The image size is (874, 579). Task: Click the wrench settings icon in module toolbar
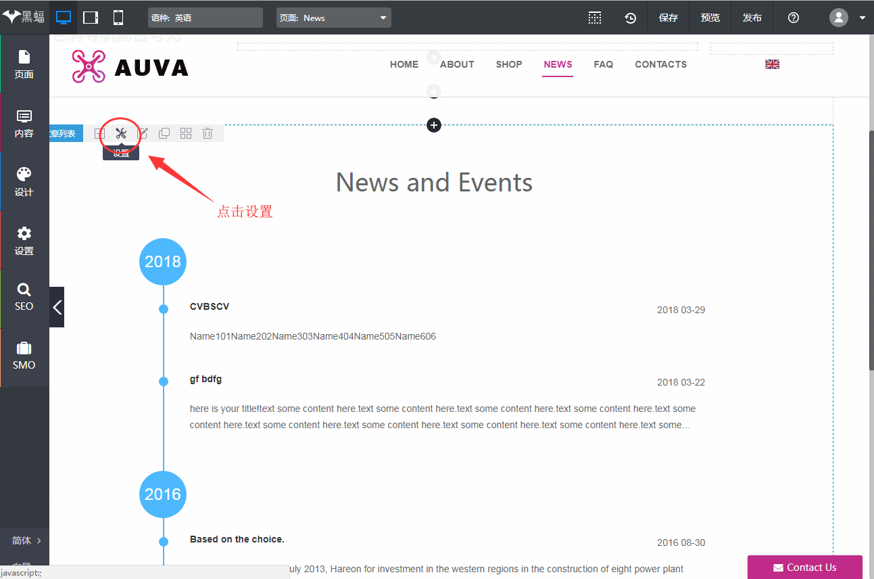pos(121,134)
